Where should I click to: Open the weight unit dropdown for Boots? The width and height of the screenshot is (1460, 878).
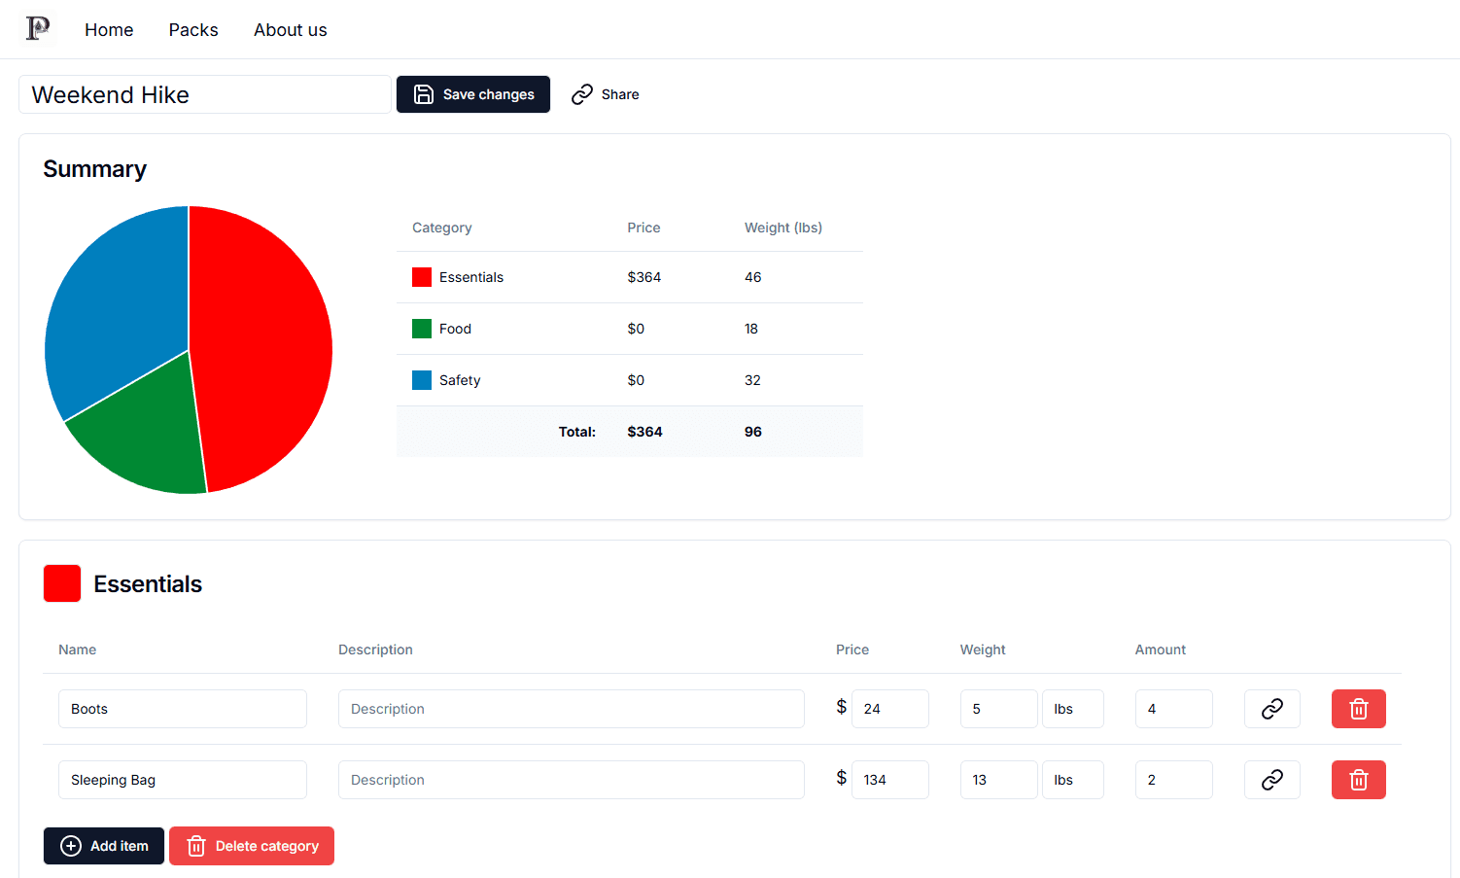tap(1072, 709)
